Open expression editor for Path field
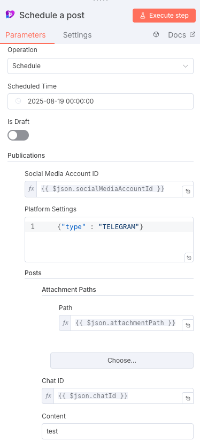This screenshot has width=200, height=441. tap(188, 326)
